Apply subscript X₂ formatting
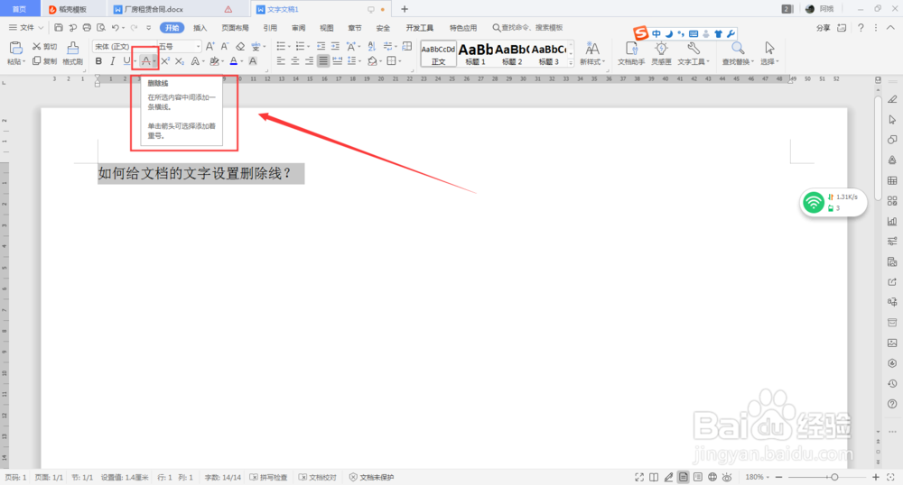Viewport: 903px width, 485px height. point(180,61)
